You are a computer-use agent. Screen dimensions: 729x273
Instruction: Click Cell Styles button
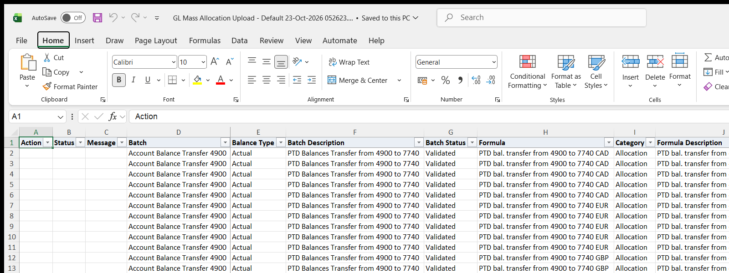click(x=596, y=72)
